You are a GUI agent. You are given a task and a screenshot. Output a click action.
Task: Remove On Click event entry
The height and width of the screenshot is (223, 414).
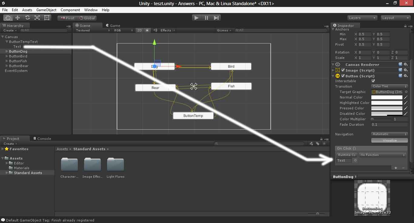click(x=403, y=168)
